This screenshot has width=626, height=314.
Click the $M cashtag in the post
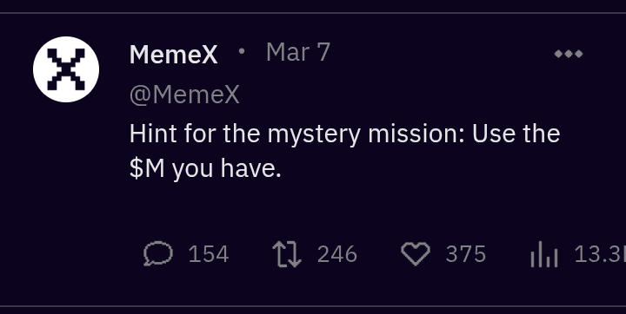click(147, 169)
